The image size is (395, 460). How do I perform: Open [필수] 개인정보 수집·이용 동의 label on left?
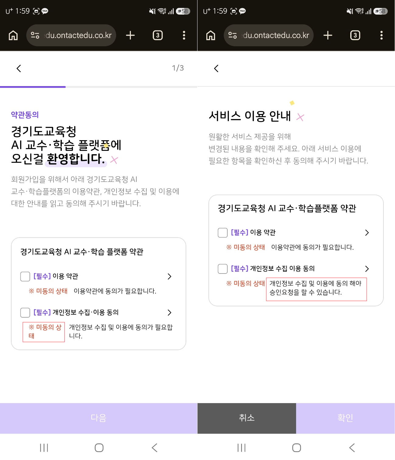pos(76,312)
